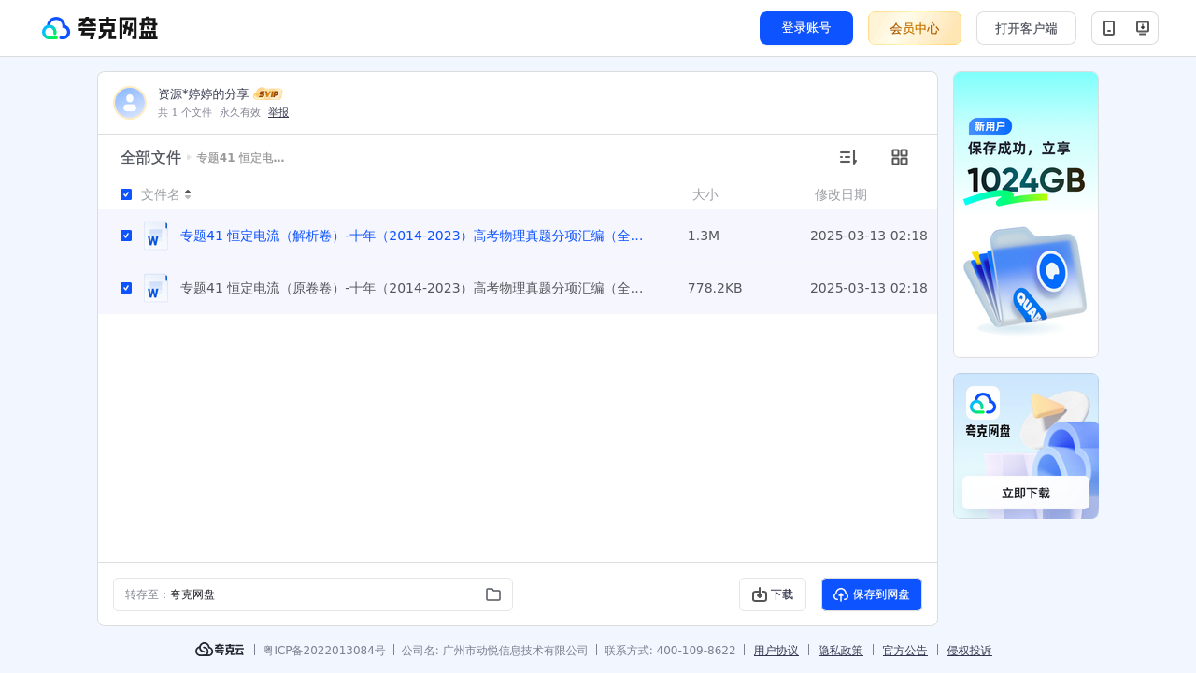1196x673 pixels.
Task: Click 永久有效 text
Action: pyautogui.click(x=240, y=112)
